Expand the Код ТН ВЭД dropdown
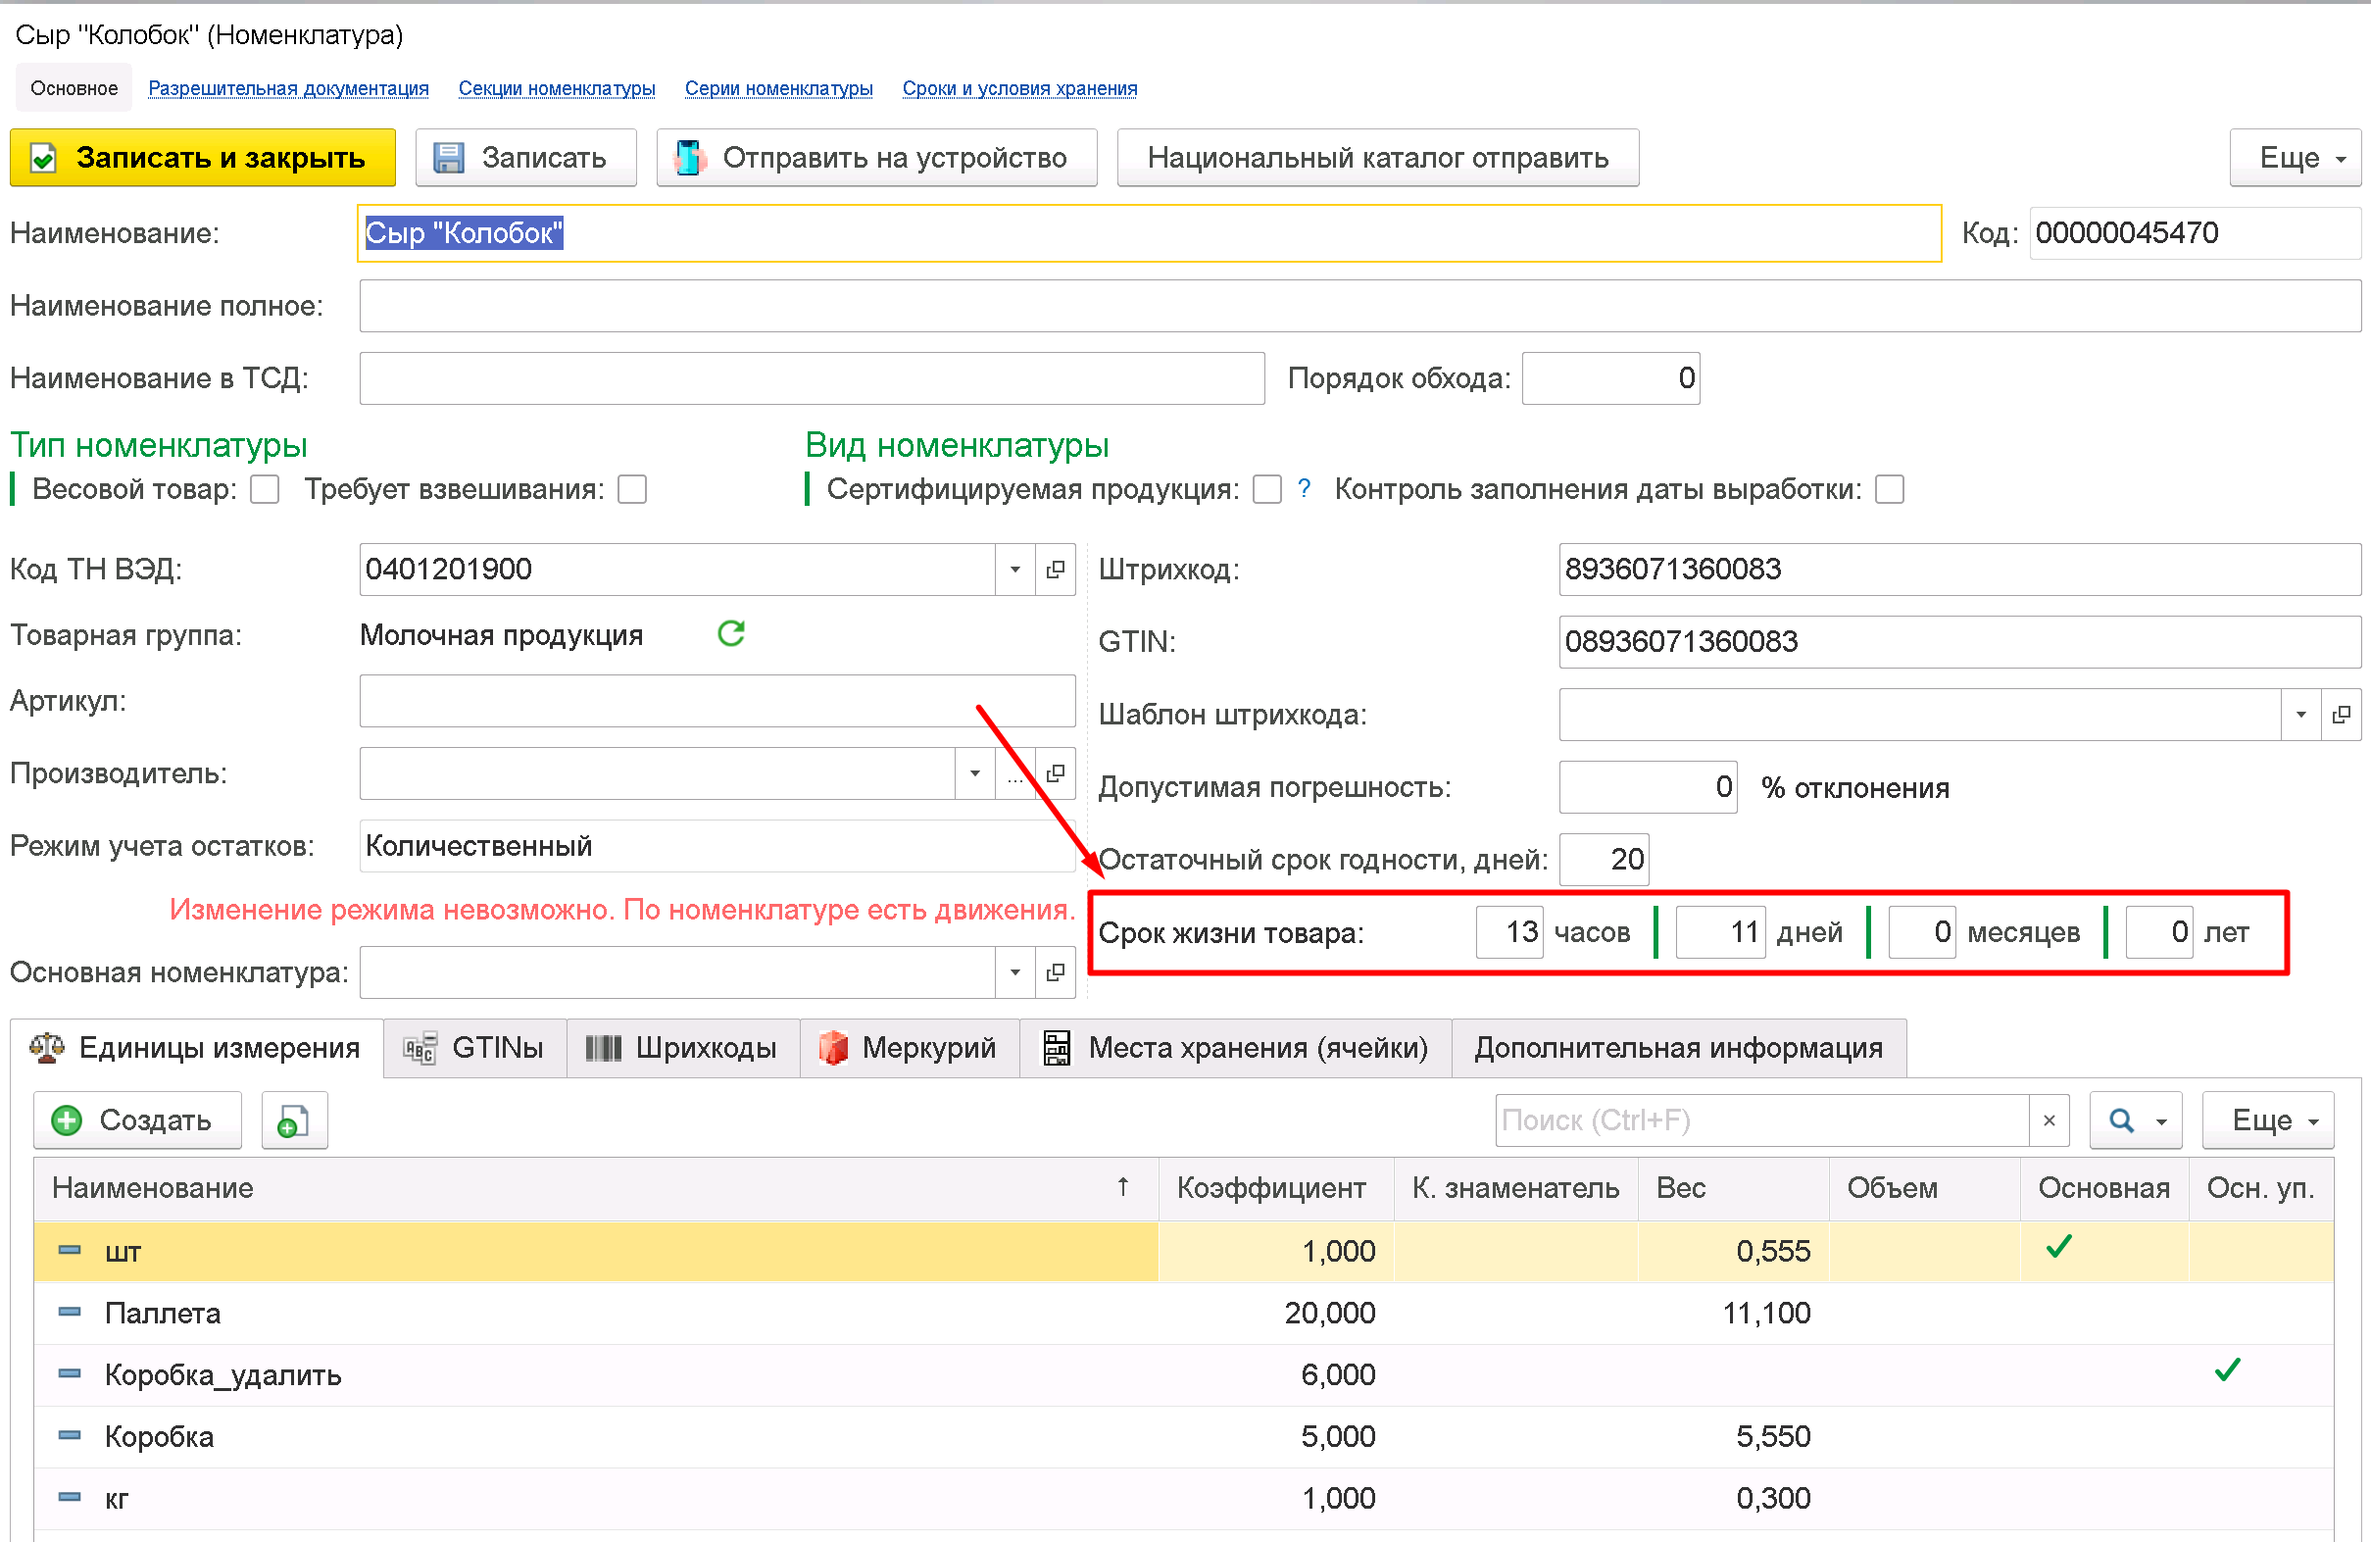 [x=1015, y=569]
